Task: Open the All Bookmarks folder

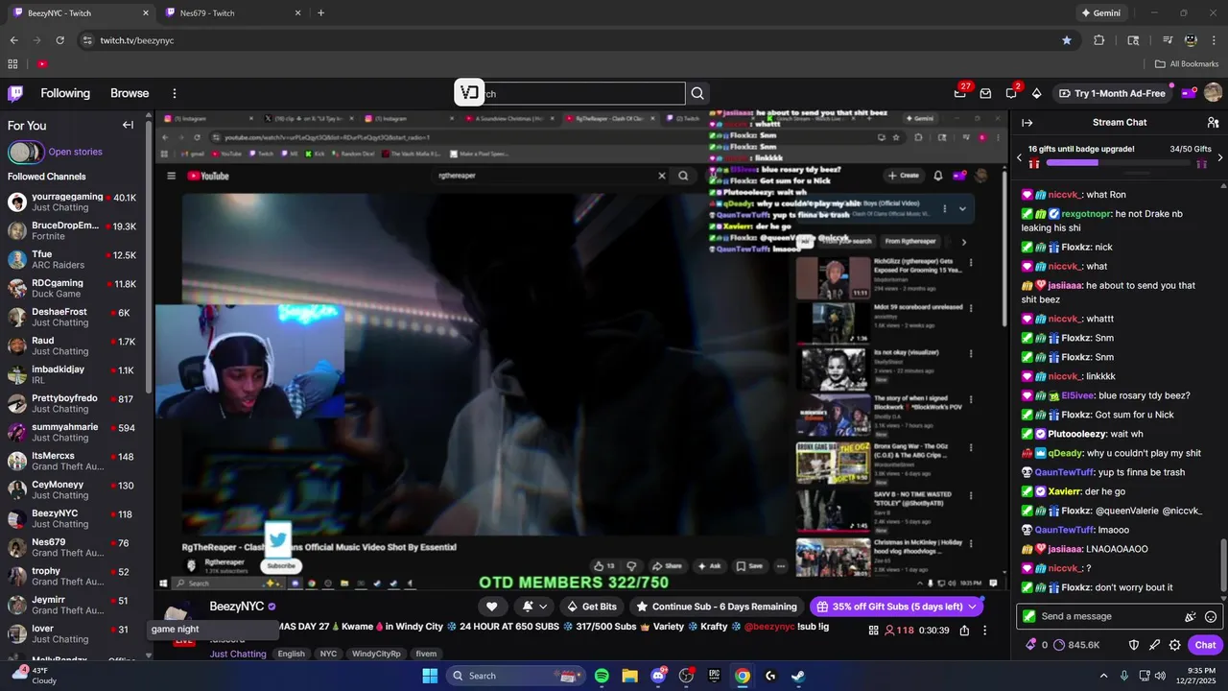Action: [x=1187, y=63]
